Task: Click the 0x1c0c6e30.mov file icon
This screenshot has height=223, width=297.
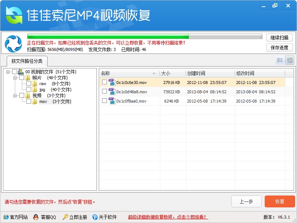Action: (112, 83)
